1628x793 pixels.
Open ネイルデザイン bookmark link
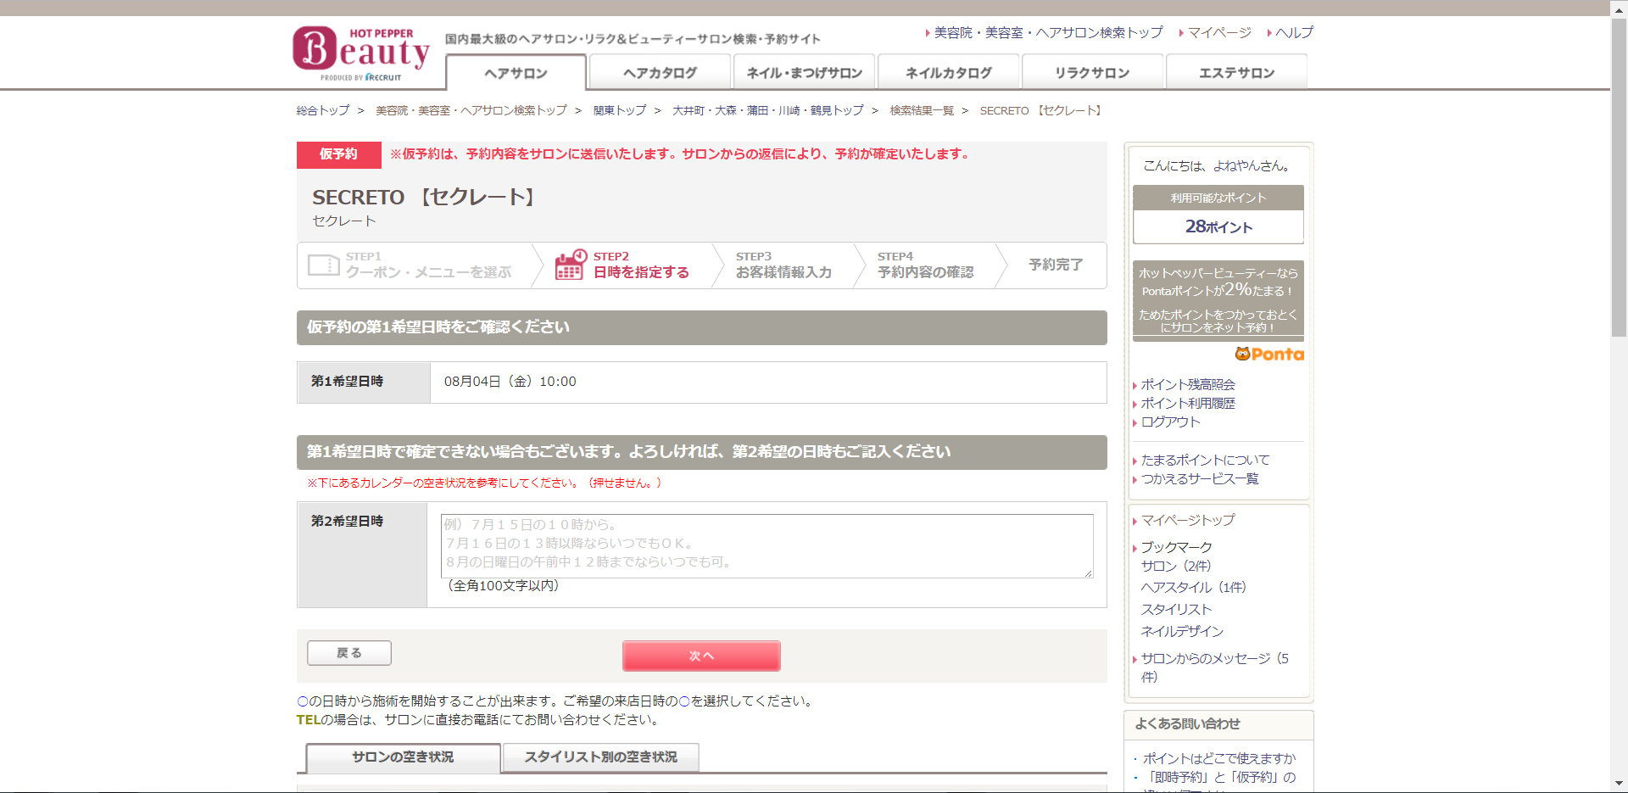point(1182,631)
